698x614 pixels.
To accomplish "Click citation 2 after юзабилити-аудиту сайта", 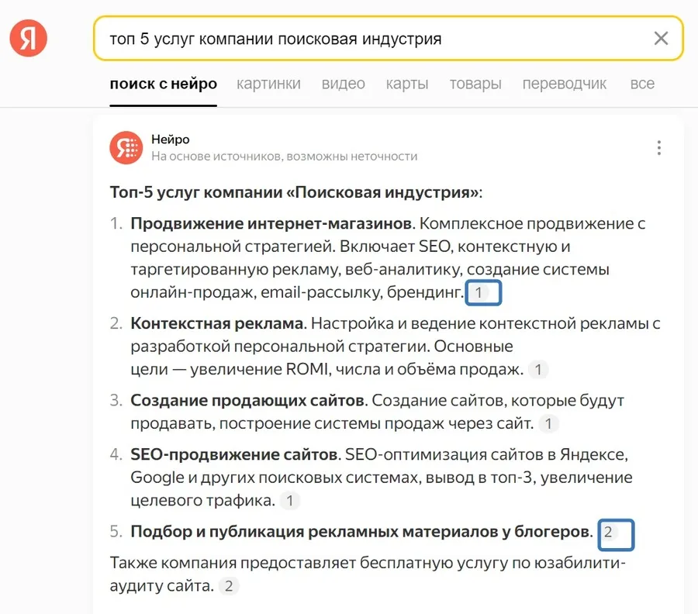I will point(229,586).
